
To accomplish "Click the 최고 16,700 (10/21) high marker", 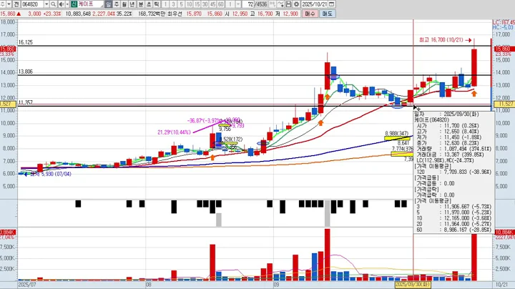I will tap(445, 40).
